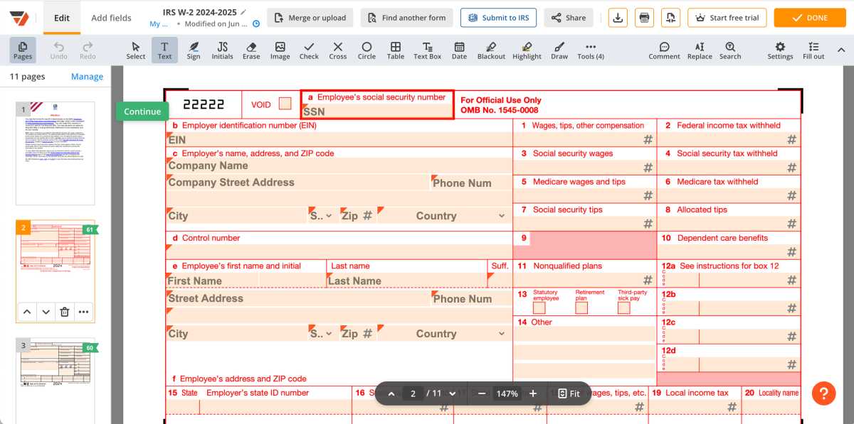Open the Sign tool
This screenshot has height=424, width=854.
[194, 50]
